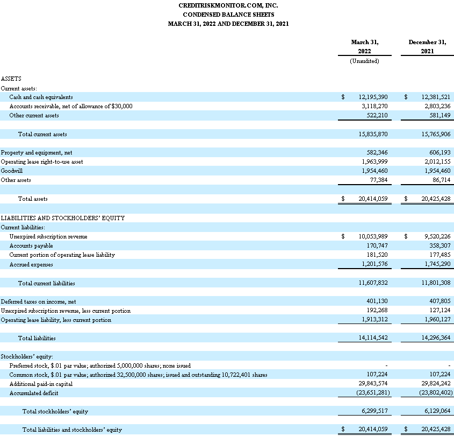Select the 'Preferred stock, $.01 par value' line
Screen dimensions: 454x436
point(100,366)
